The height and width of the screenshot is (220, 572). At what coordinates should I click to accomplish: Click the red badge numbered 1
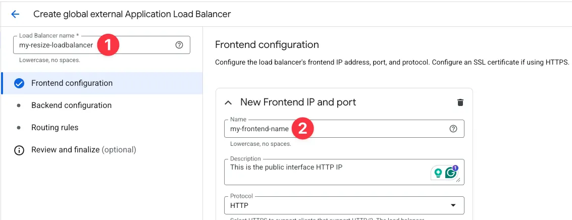[x=108, y=45]
